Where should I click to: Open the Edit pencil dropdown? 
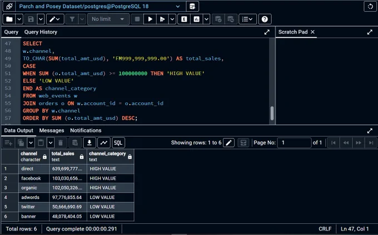(55, 19)
